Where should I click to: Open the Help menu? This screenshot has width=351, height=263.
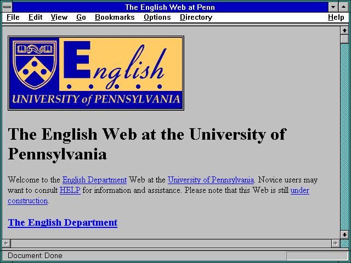click(x=336, y=17)
